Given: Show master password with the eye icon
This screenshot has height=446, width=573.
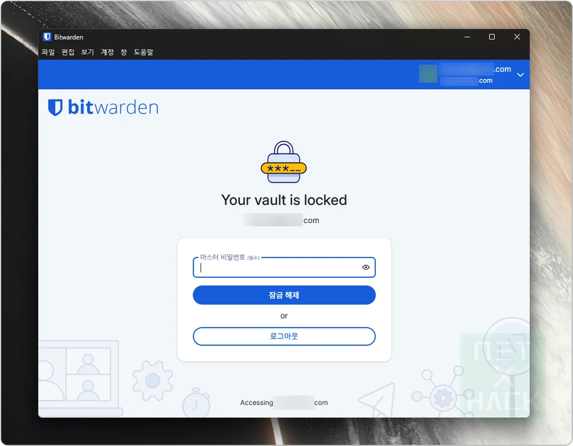Looking at the screenshot, I should (365, 267).
